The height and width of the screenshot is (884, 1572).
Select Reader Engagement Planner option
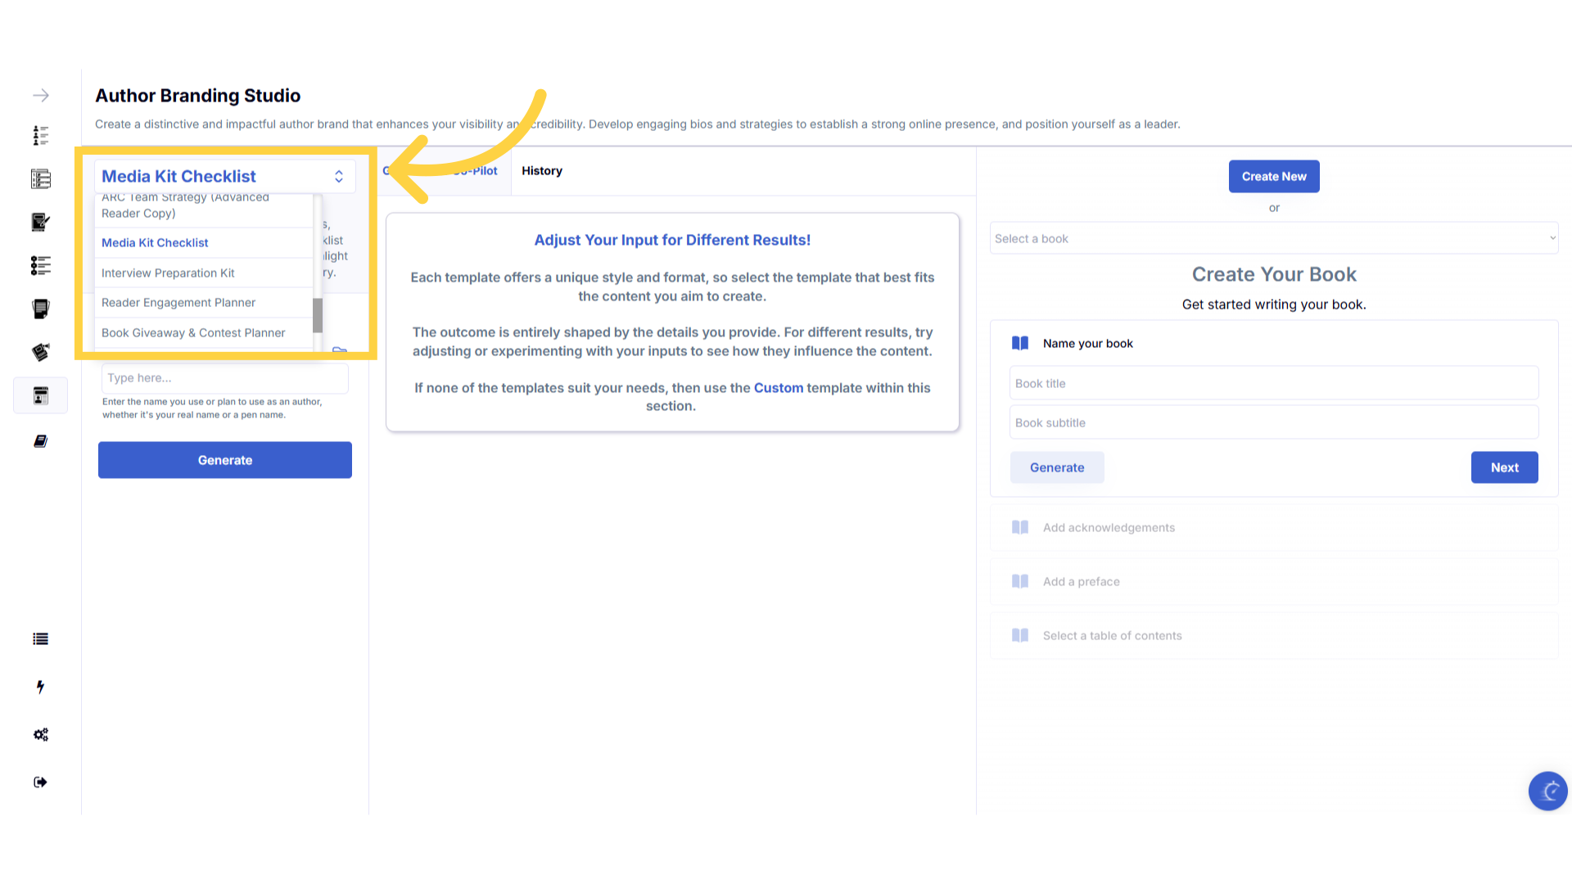[178, 303]
